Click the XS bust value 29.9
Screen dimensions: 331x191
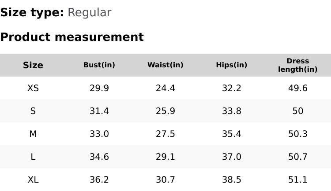coord(99,88)
